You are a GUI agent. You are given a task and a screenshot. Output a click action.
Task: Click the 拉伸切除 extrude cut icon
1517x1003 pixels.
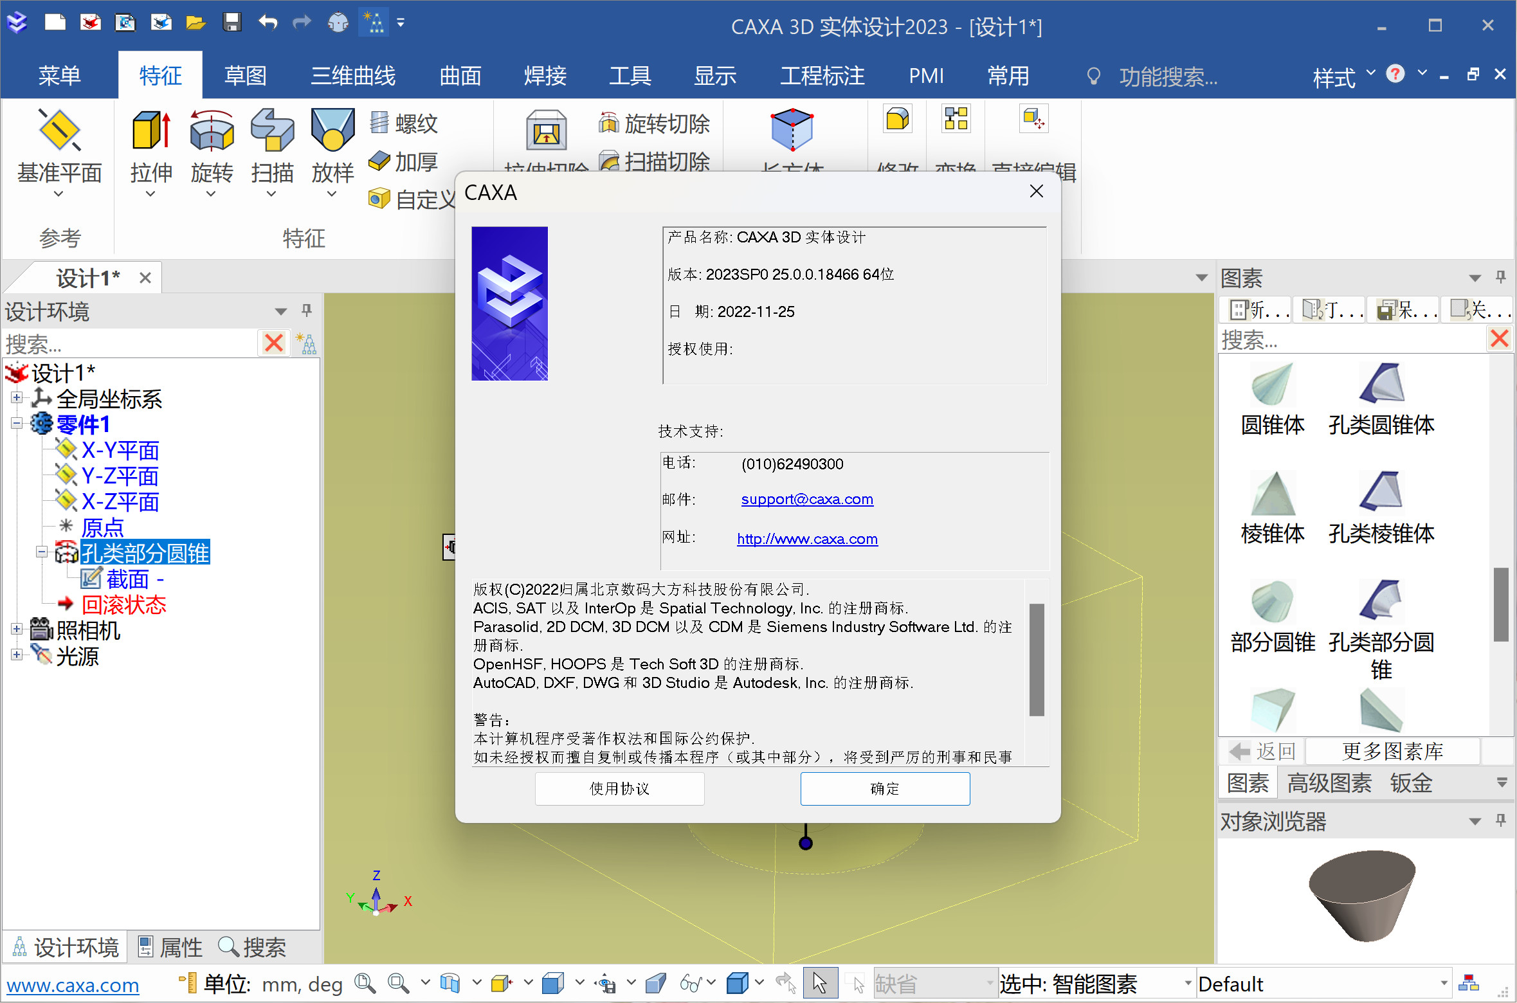[x=546, y=131]
